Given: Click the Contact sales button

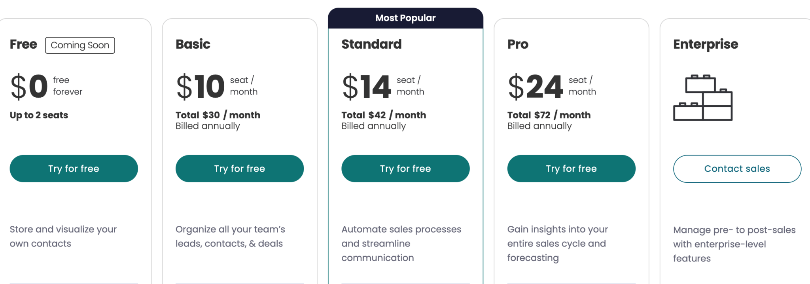Looking at the screenshot, I should pyautogui.click(x=736, y=169).
